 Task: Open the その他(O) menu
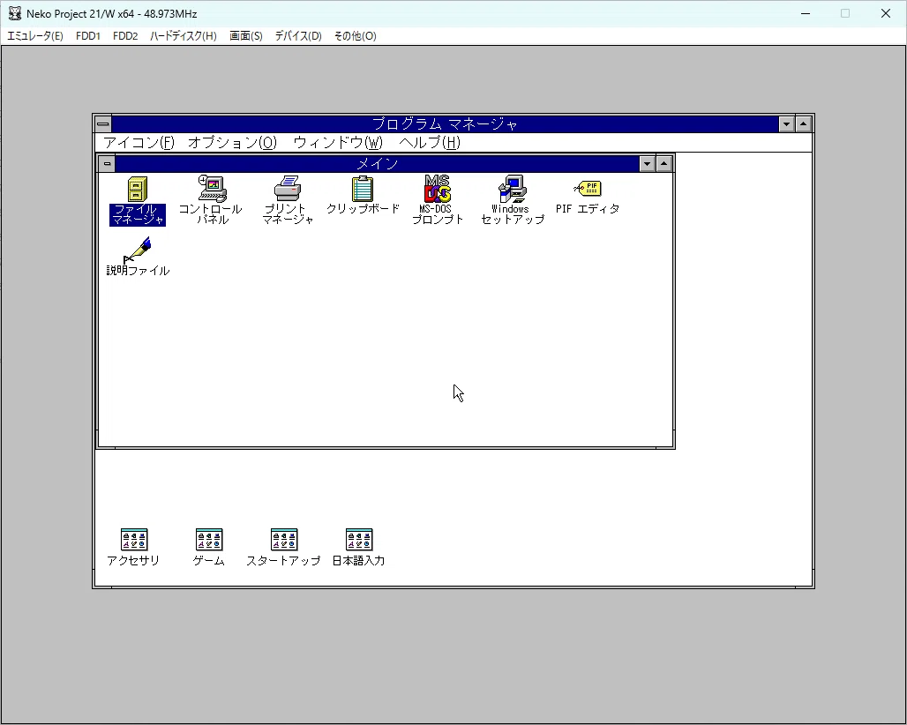356,36
